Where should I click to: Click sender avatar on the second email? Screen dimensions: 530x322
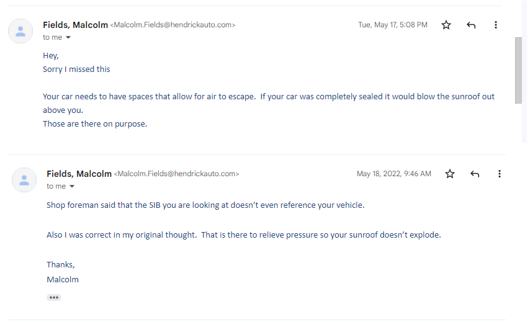tap(24, 180)
